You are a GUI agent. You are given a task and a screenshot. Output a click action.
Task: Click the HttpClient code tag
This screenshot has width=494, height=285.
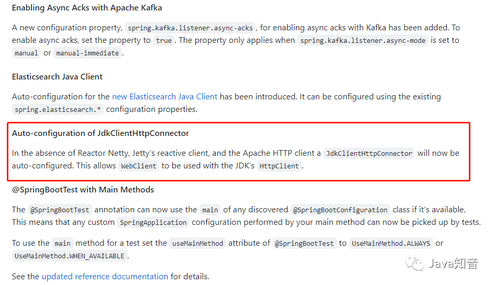(279, 166)
